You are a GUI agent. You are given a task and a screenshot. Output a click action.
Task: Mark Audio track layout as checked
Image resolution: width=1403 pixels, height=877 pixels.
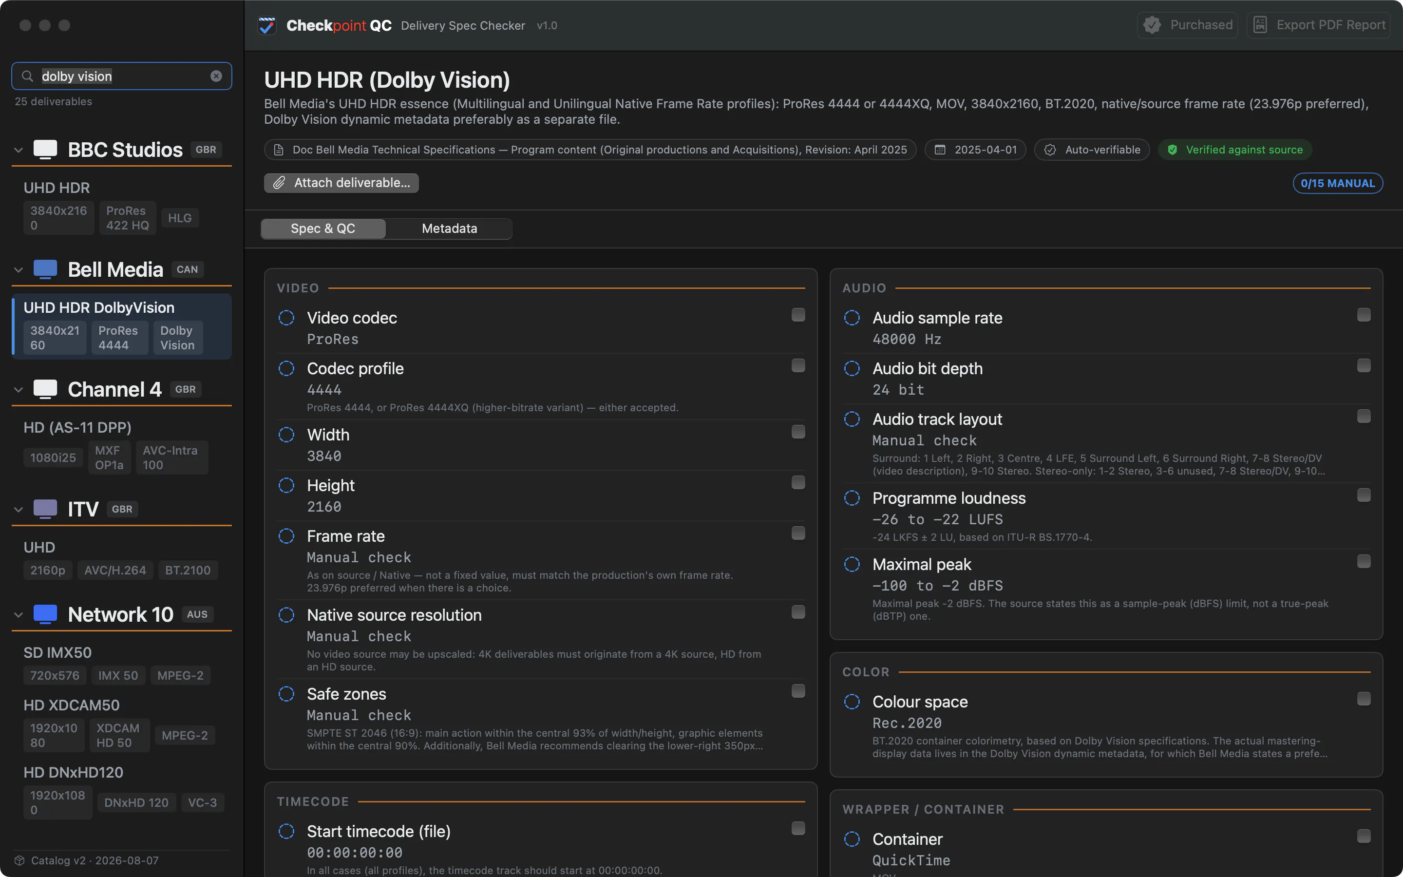pyautogui.click(x=1364, y=417)
